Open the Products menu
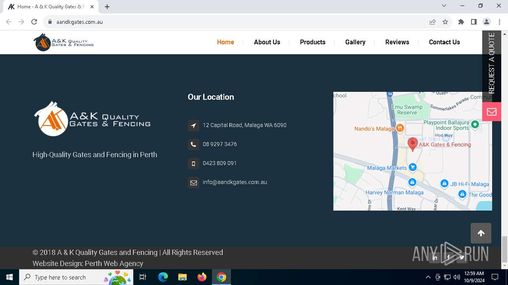The height and width of the screenshot is (285, 508). pyautogui.click(x=313, y=42)
